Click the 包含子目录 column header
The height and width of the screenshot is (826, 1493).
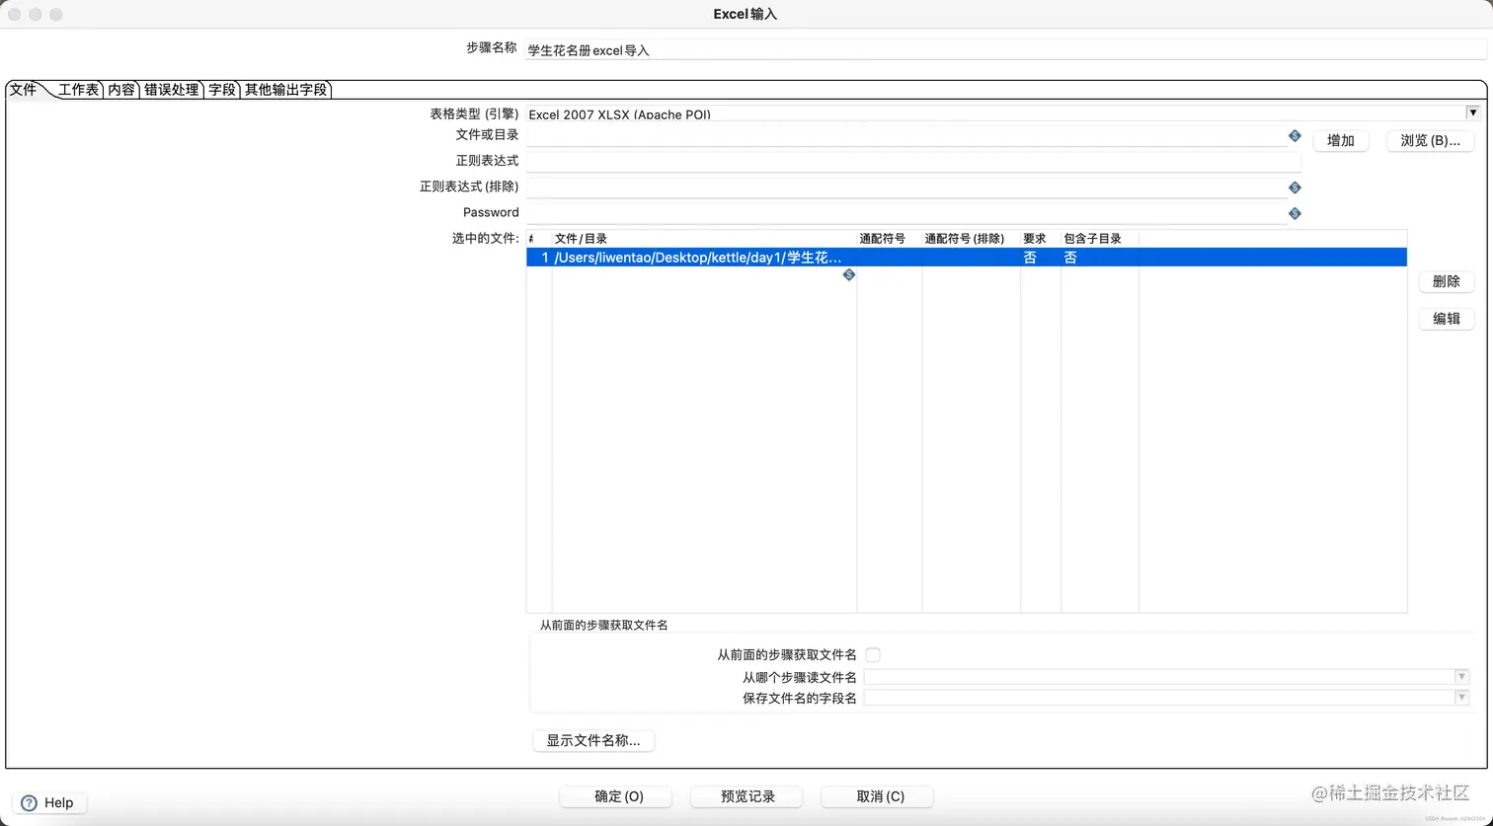click(1100, 239)
